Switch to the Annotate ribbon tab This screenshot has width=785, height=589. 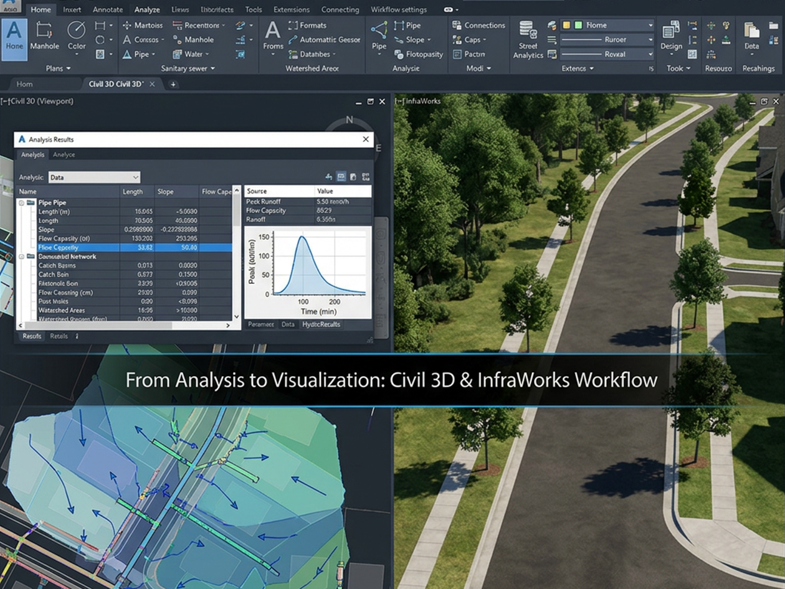[108, 9]
